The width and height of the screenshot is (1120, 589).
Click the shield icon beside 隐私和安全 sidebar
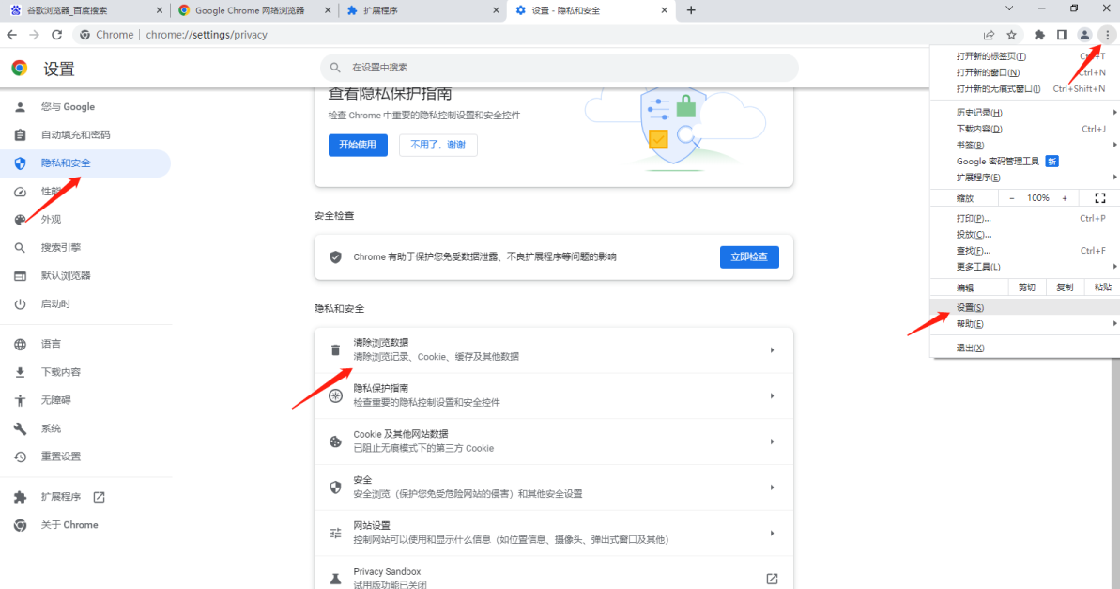(20, 163)
